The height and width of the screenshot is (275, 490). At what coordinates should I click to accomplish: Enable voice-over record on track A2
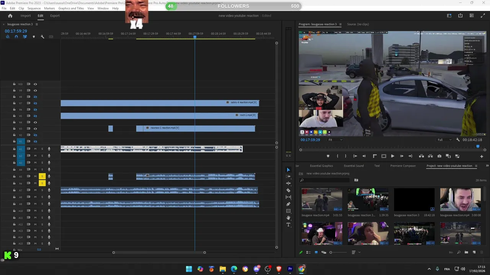(x=49, y=156)
